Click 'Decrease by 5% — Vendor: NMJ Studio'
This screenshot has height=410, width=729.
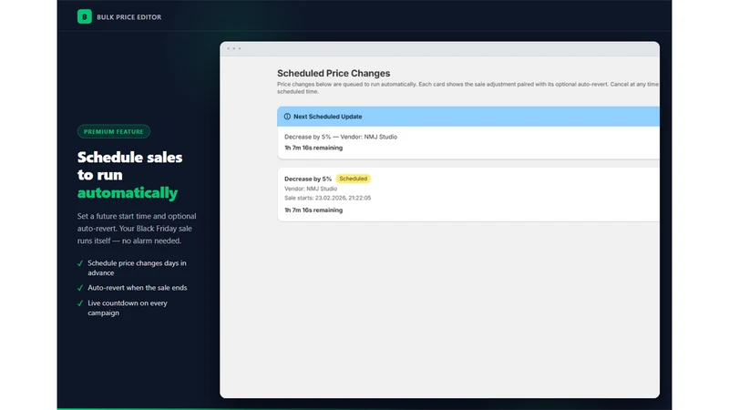coord(341,137)
